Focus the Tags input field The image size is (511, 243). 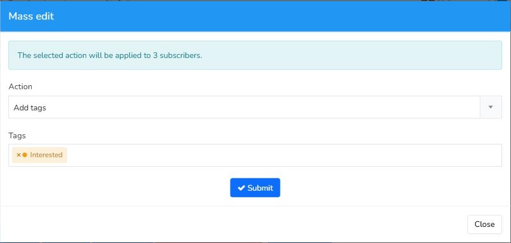tap(255, 155)
